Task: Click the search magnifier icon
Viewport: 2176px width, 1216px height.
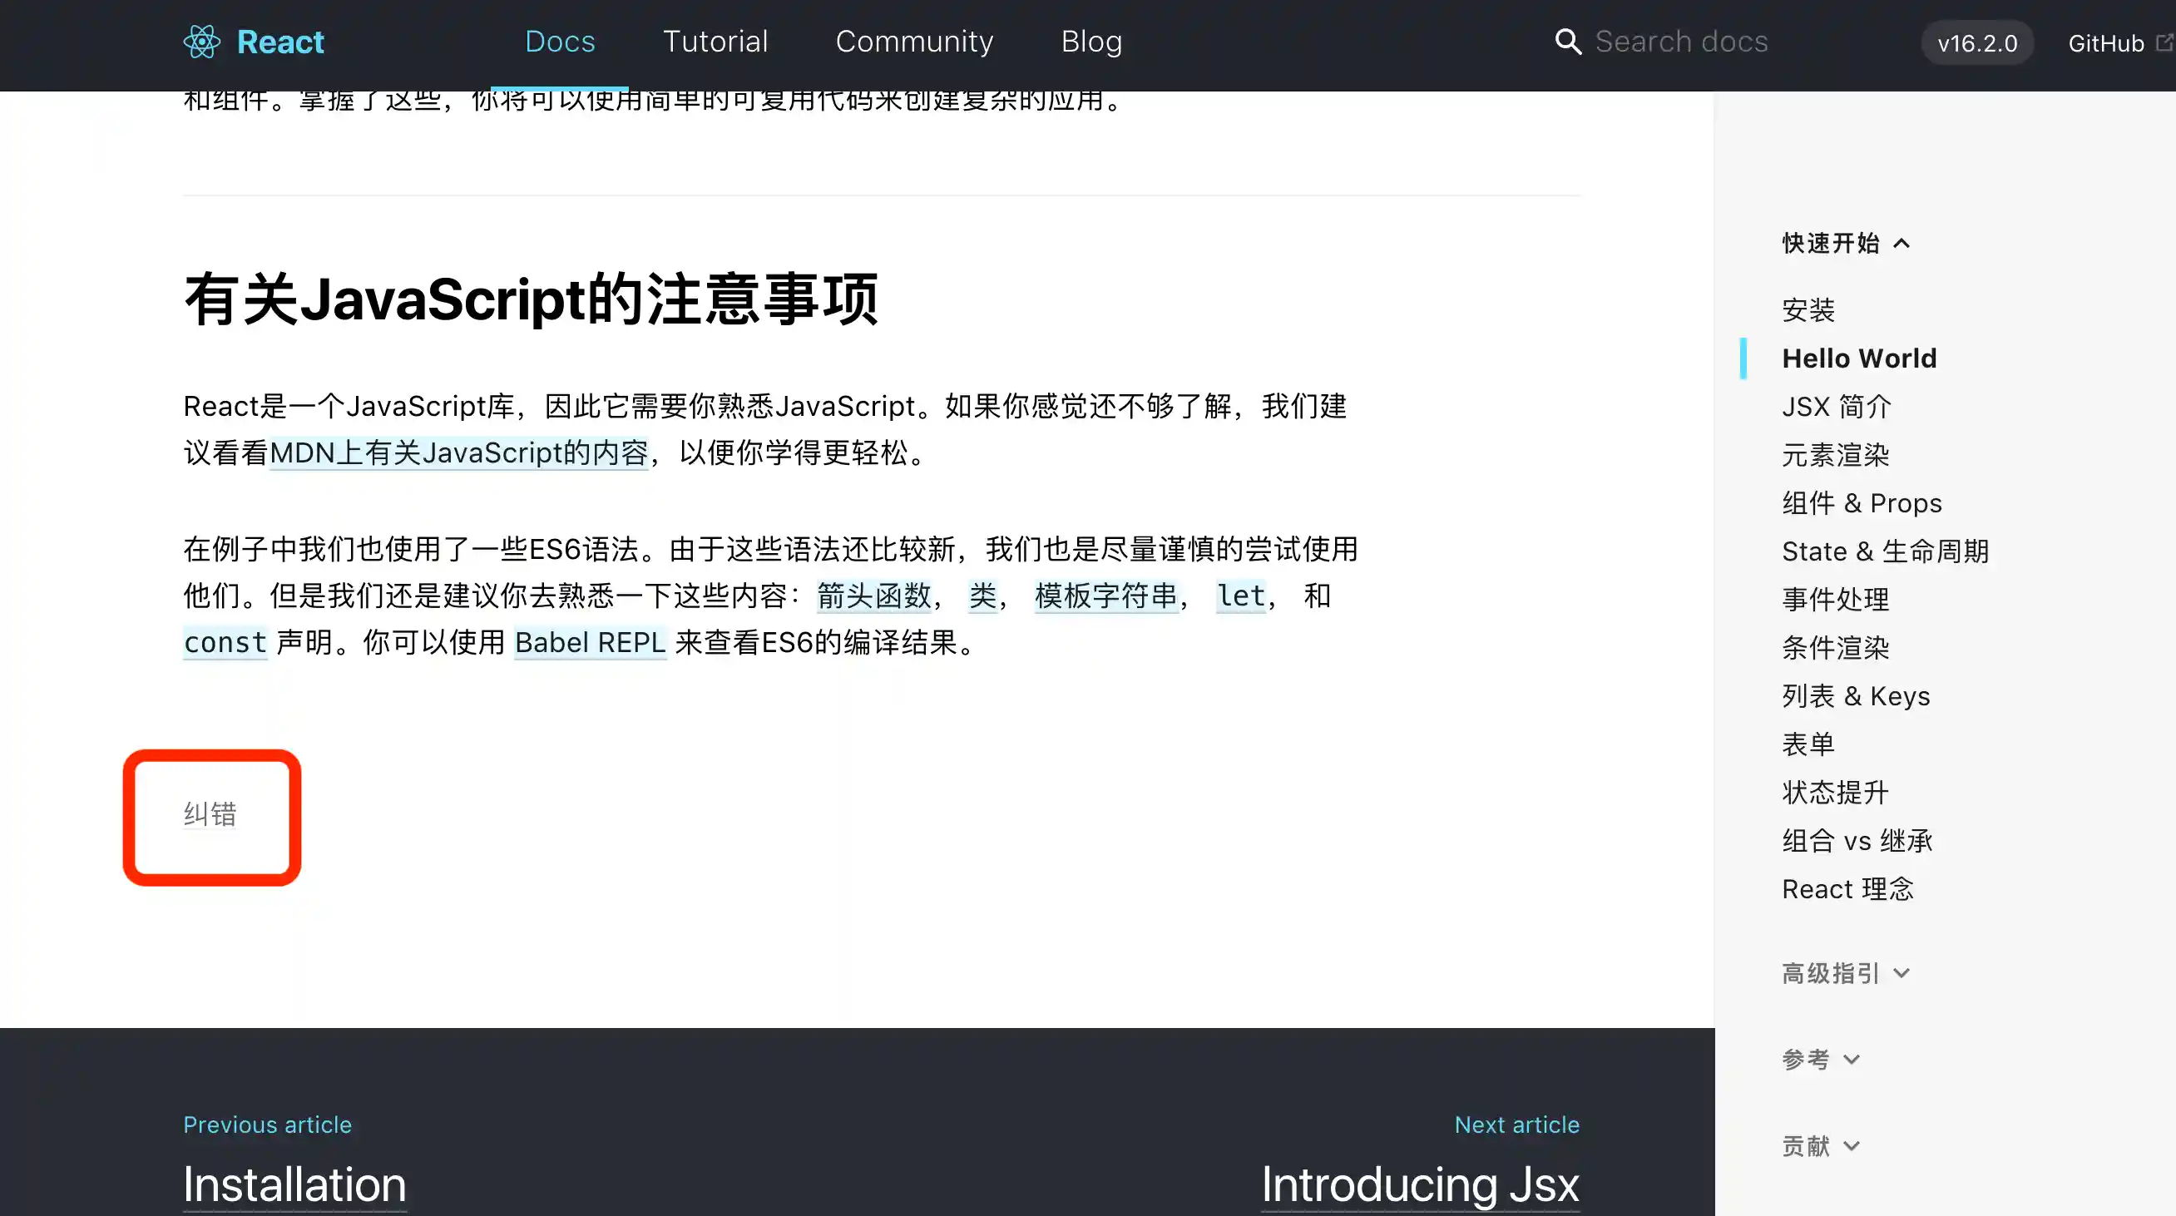Action: coord(1568,42)
